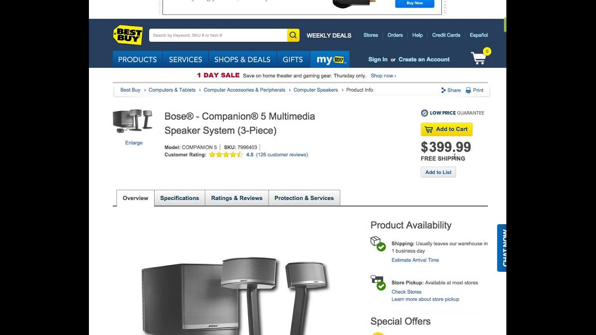
Task: Open the Products menu
Action: 137,60
